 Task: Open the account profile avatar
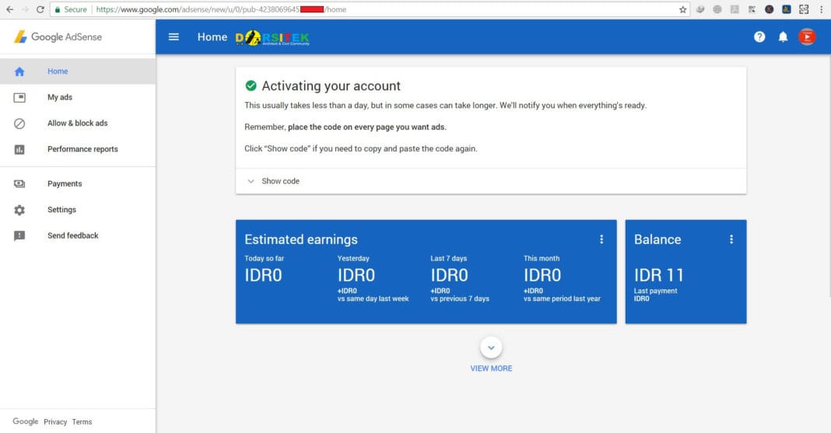coord(807,37)
